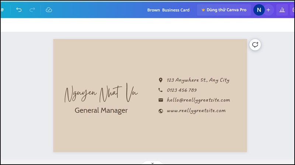Select the location pin icon on card
The height and width of the screenshot is (165, 295).
pos(160,80)
